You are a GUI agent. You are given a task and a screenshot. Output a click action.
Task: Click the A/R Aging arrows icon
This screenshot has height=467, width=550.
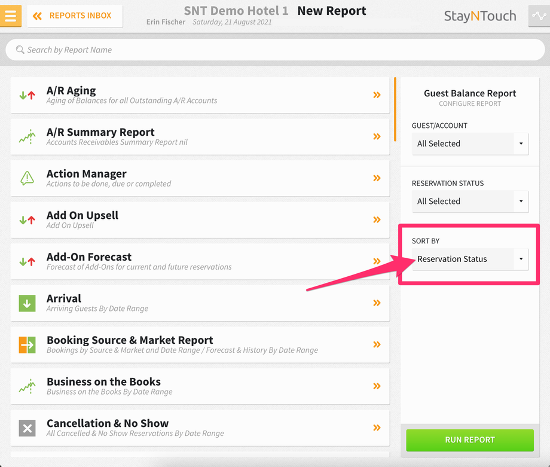click(x=27, y=95)
